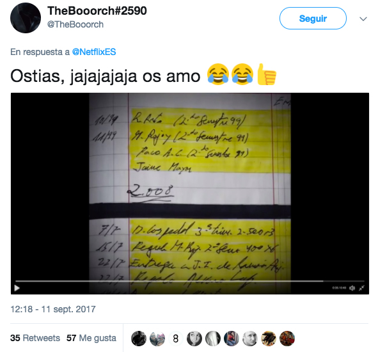This screenshot has height=352, width=378.
Task: Open the @NetflixES reply link
Action: 94,52
